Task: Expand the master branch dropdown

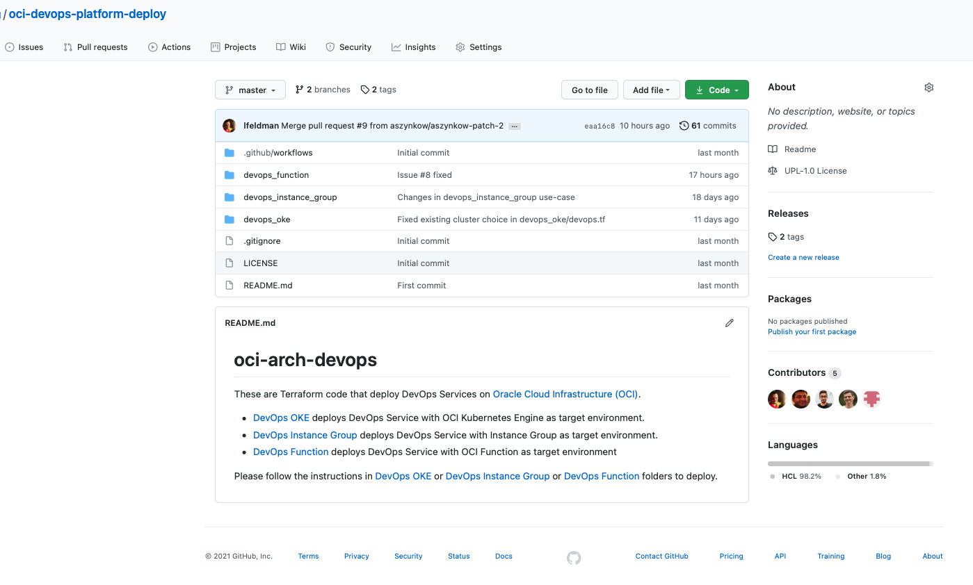Action: (250, 90)
